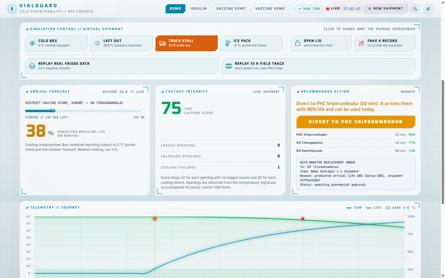The width and height of the screenshot is (445, 278).
Task: Choose the Cold Box scenario card
Action: tap(56, 43)
